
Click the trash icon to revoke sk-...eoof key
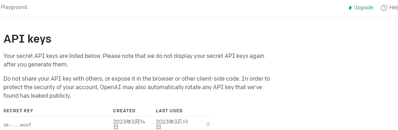pos(208,124)
